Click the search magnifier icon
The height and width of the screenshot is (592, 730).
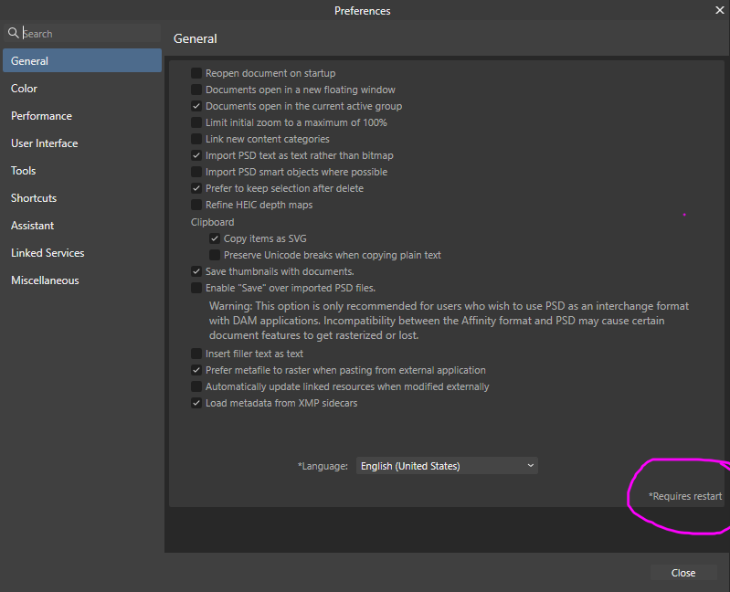(x=14, y=33)
